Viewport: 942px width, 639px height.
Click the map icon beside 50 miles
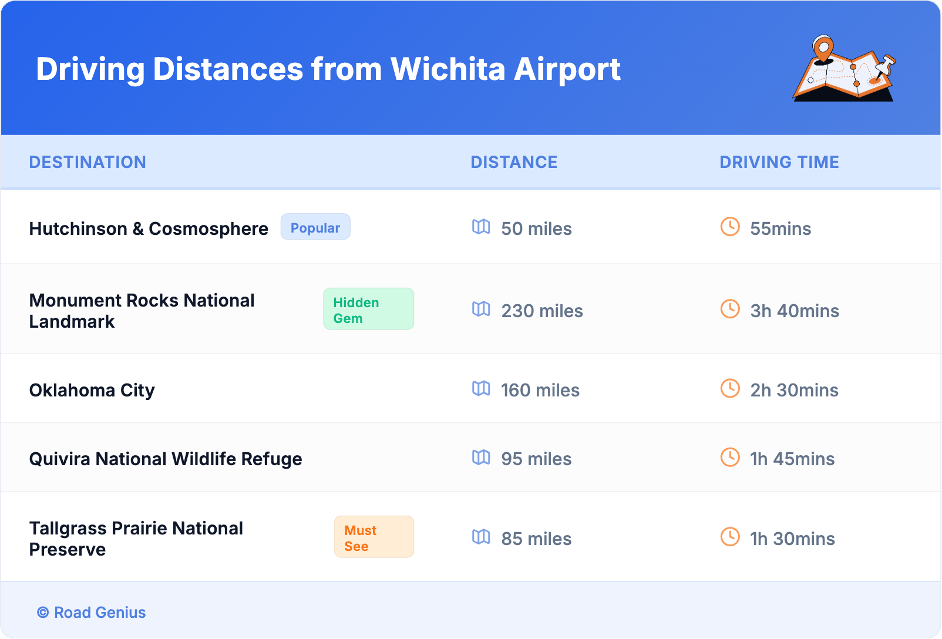point(481,227)
